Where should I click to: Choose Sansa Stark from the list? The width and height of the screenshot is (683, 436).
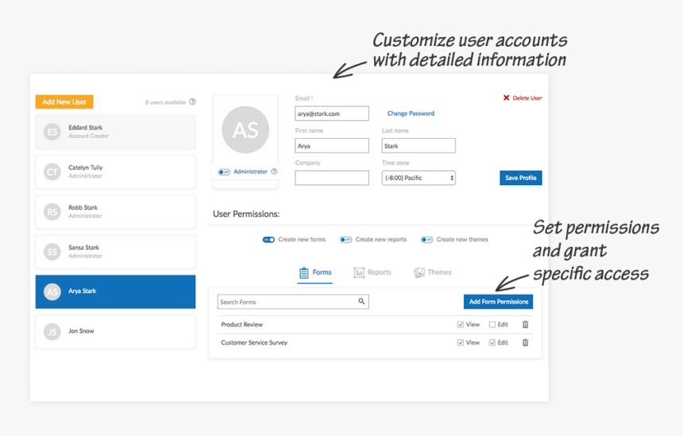[x=115, y=252]
